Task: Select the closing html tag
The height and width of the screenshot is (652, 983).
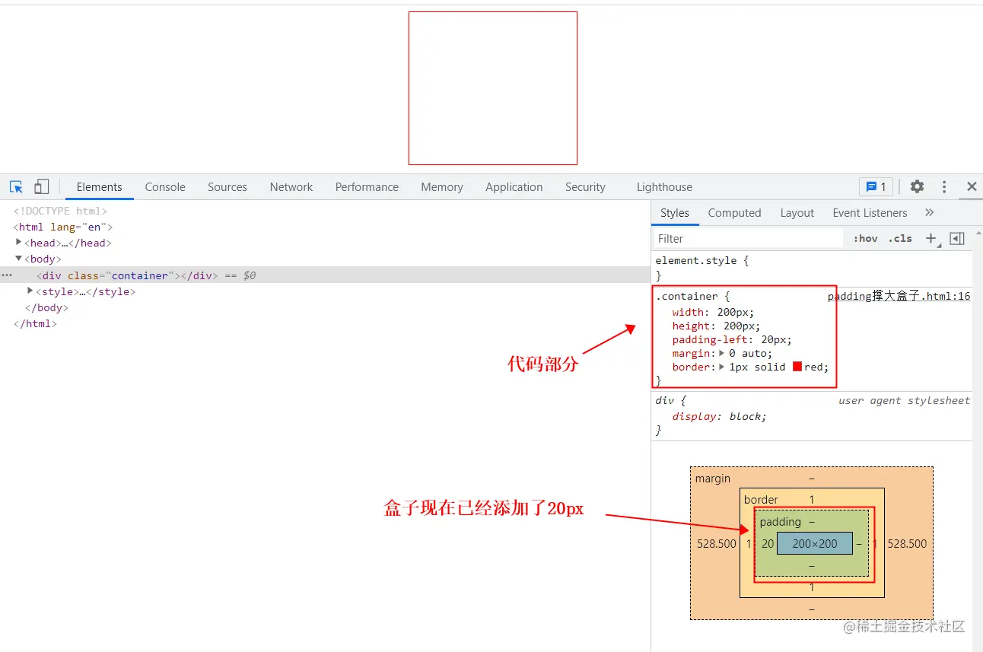Action: click(35, 323)
